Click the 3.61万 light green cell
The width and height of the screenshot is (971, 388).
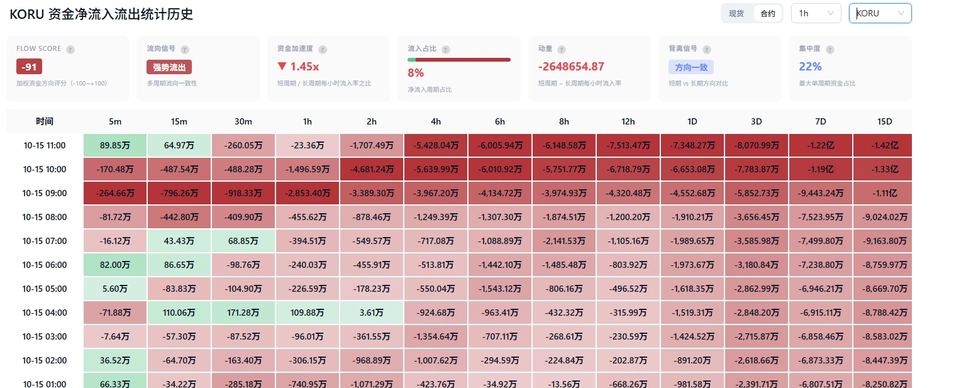[372, 313]
